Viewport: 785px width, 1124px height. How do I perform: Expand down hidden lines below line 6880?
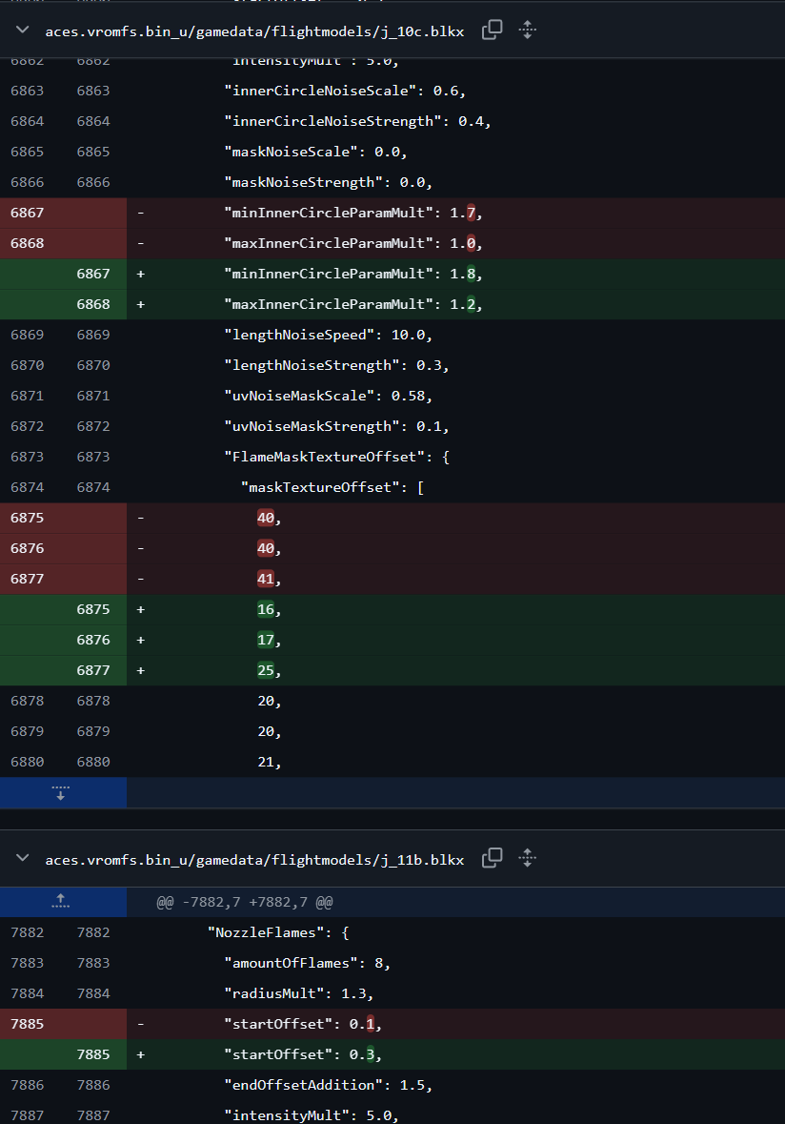tap(62, 793)
